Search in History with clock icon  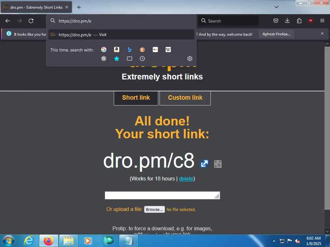point(142,59)
